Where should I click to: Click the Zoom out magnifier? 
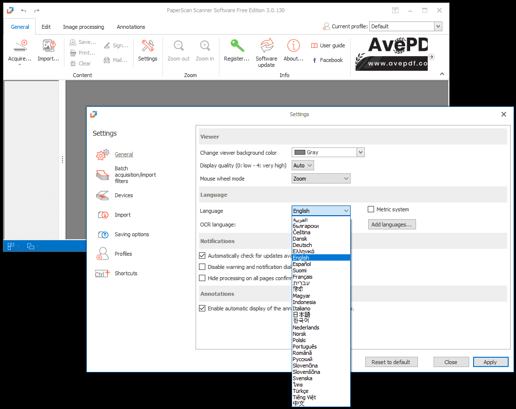179,46
